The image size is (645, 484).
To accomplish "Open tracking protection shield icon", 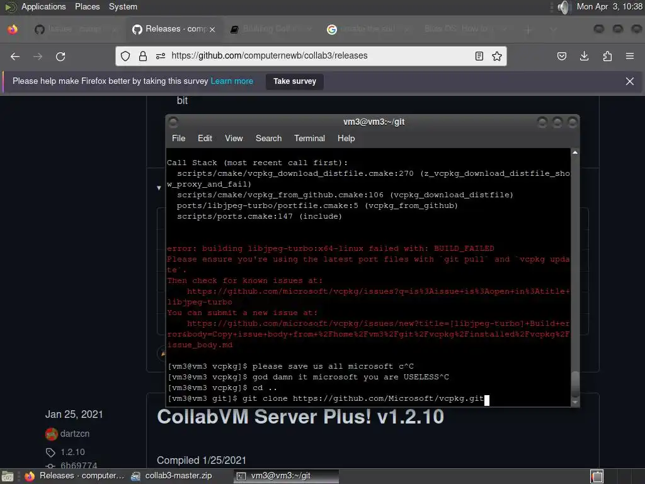I will coord(125,56).
